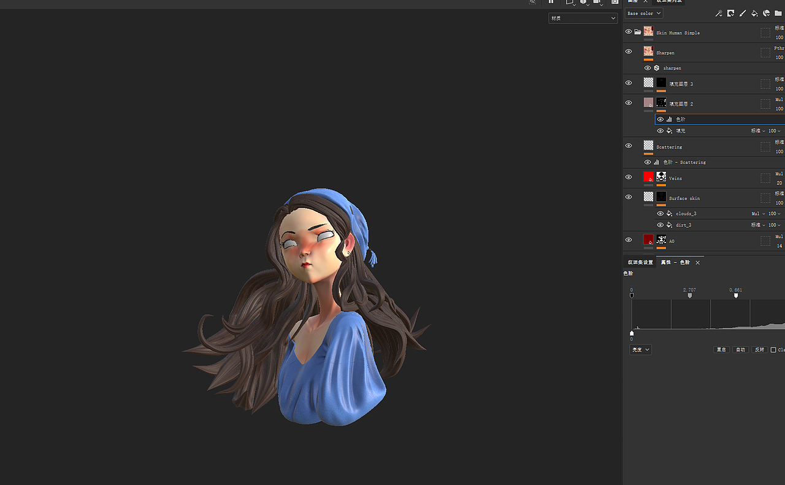Select the Surface skin layer name
This screenshot has width=785, height=485.
(684, 198)
